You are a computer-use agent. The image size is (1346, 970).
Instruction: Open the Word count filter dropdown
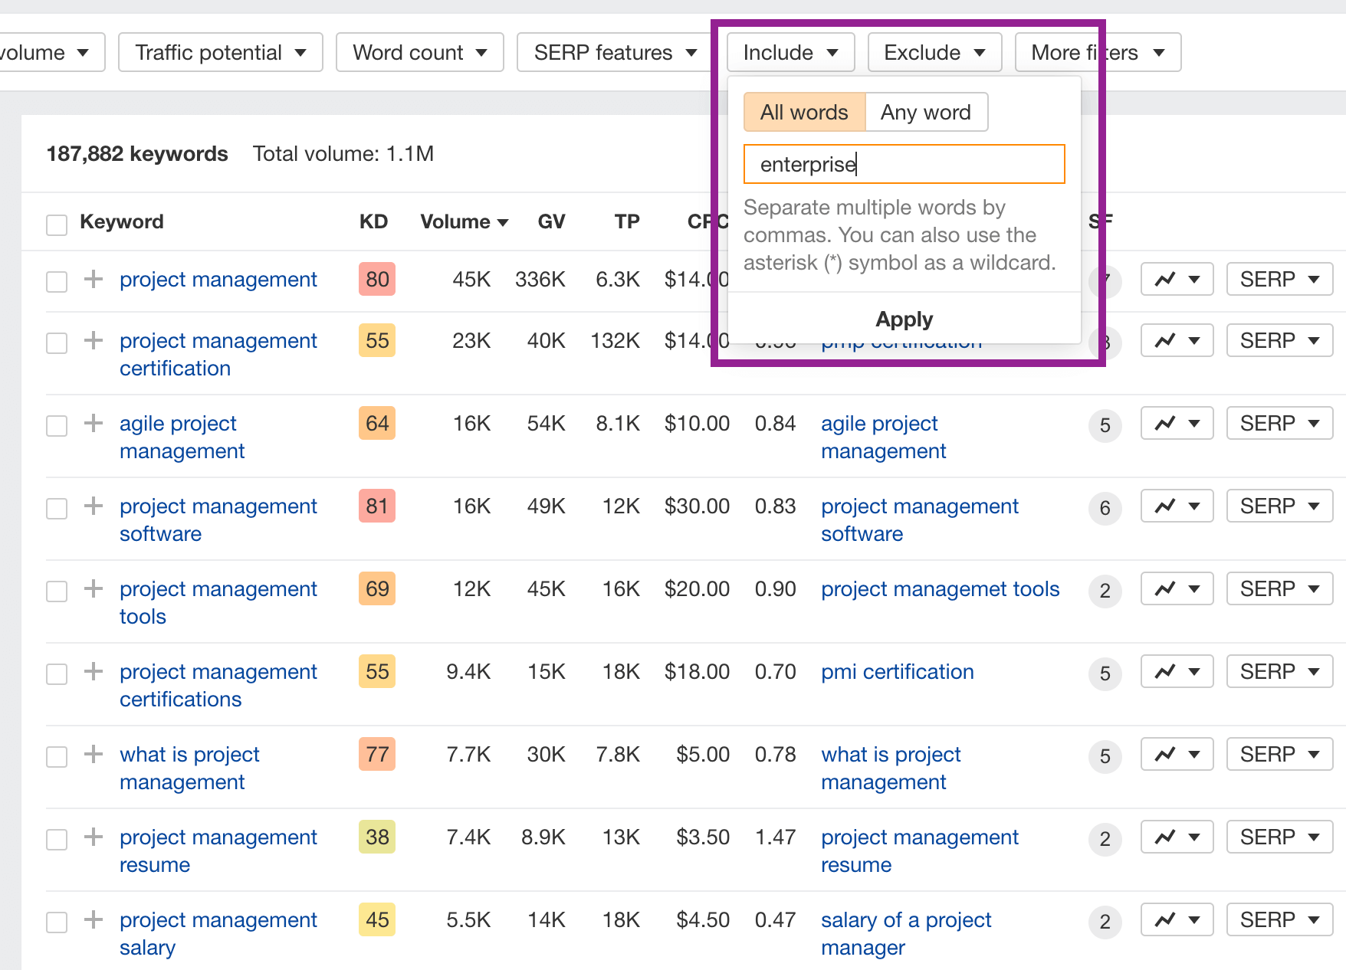(x=419, y=52)
